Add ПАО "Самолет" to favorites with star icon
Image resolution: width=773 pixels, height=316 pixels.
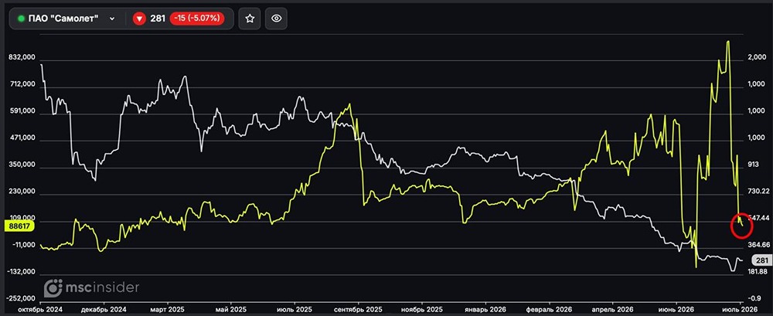[250, 19]
